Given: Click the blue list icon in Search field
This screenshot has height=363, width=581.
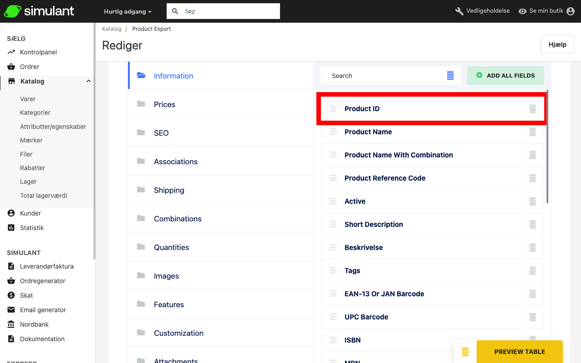Looking at the screenshot, I should [x=450, y=76].
